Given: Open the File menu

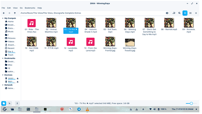Looking at the screenshot, I should click(x=3, y=8).
